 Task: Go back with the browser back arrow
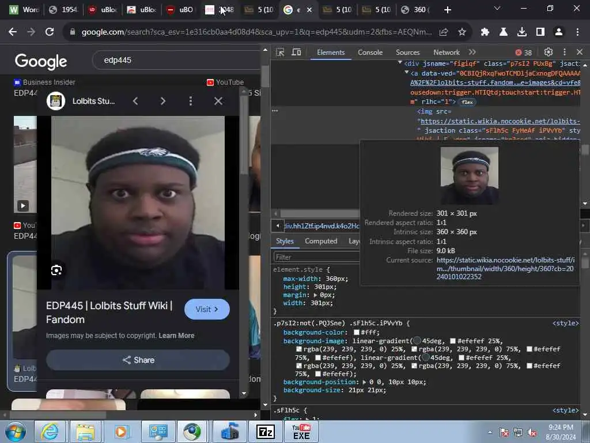point(13,32)
